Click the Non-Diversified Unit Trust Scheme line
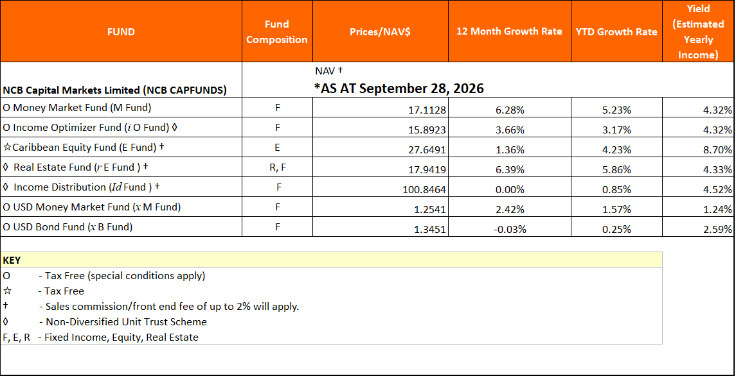 (105, 322)
